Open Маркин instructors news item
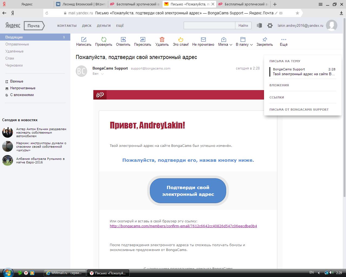 pyautogui.click(x=41, y=147)
